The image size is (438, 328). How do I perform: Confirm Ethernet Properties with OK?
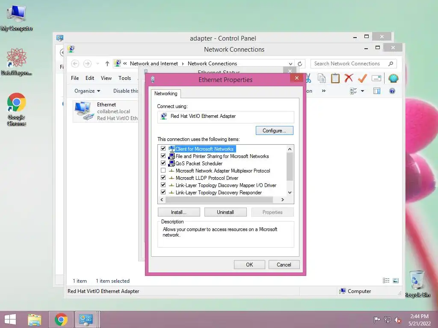point(249,265)
